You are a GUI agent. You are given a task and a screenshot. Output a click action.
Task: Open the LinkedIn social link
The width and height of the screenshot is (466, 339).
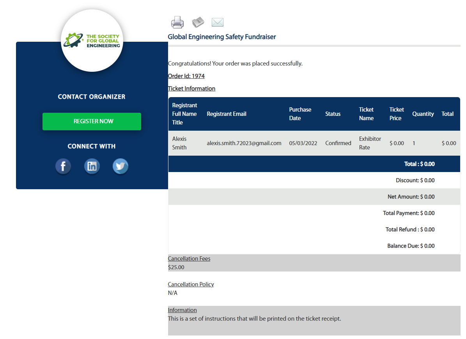[x=92, y=166]
